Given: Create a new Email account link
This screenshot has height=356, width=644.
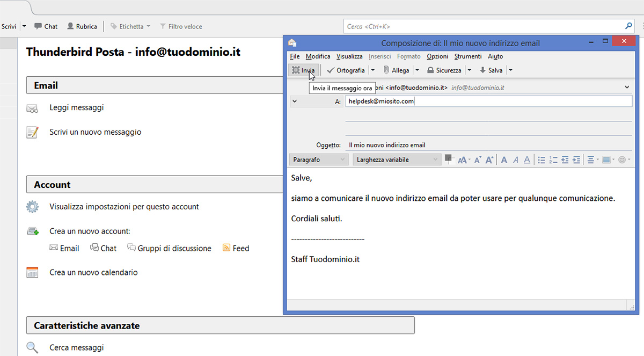Looking at the screenshot, I should pos(64,248).
